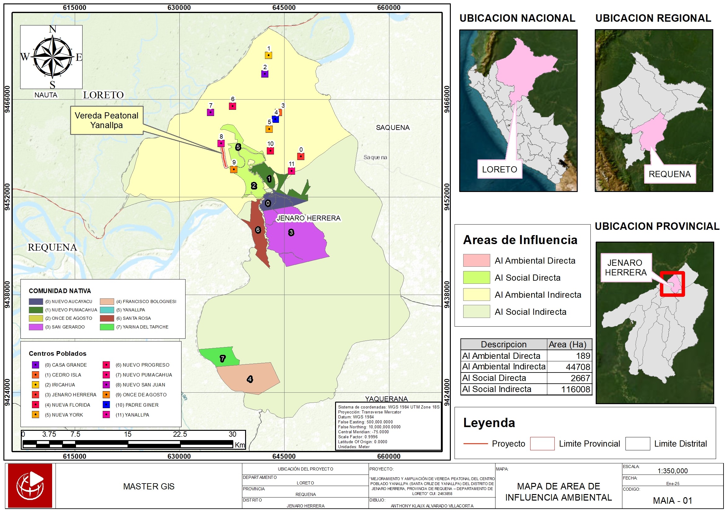Click the compass rose north arrow
Image resolution: width=726 pixels, height=513 pixels.
pos(52,57)
